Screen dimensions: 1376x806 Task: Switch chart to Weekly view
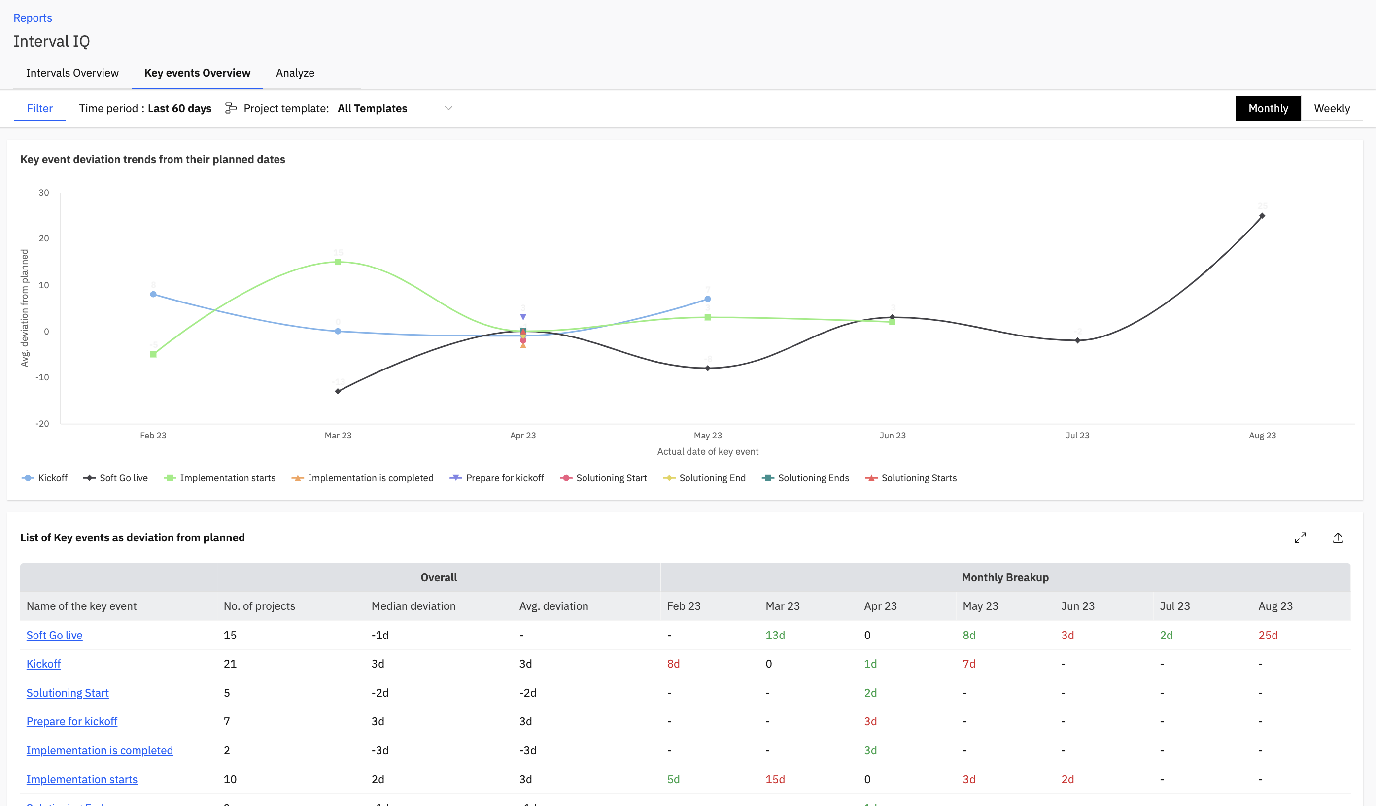tap(1331, 108)
